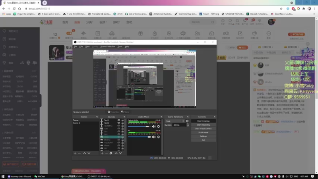Open Chrome extensions puzzle icon
This screenshot has width=318, height=179.
click(x=304, y=9)
